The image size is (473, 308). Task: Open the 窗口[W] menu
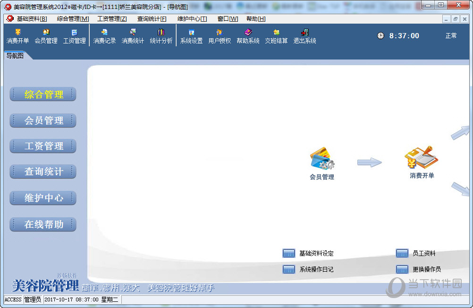click(228, 19)
